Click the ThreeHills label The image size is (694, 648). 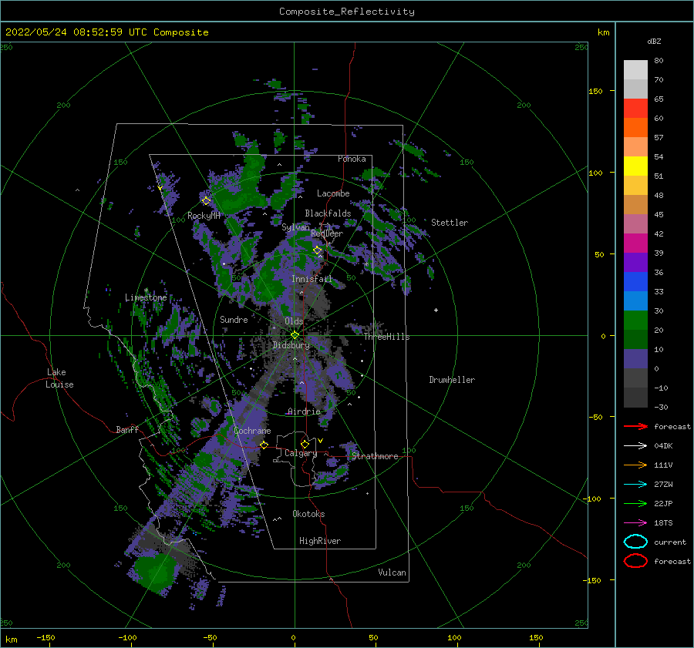387,337
